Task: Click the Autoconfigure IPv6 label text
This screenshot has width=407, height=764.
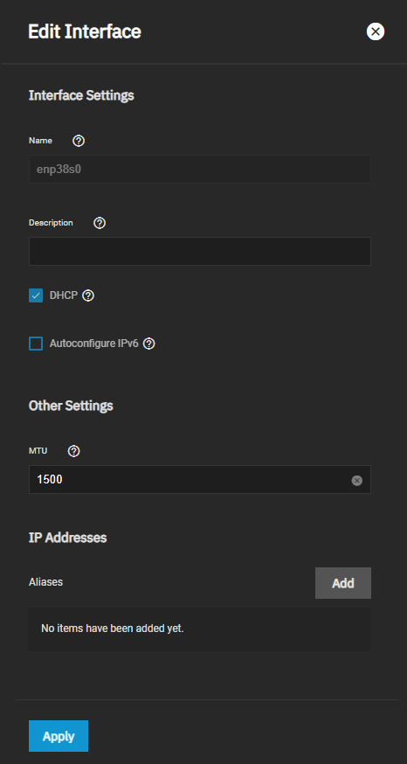Action: (94, 344)
